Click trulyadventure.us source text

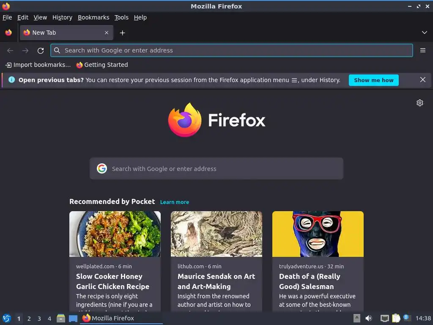pyautogui.click(x=301, y=267)
